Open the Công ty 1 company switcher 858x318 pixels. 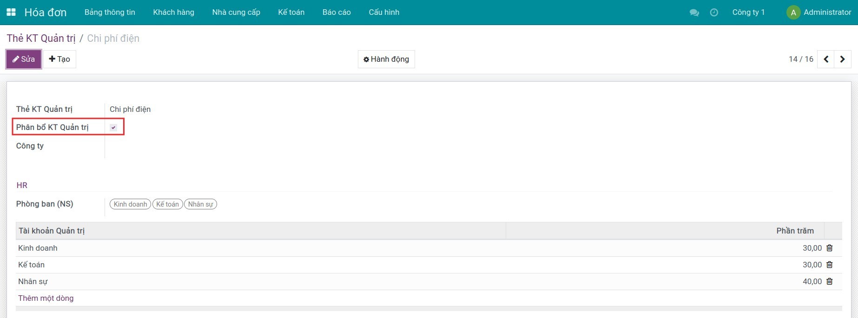click(748, 13)
